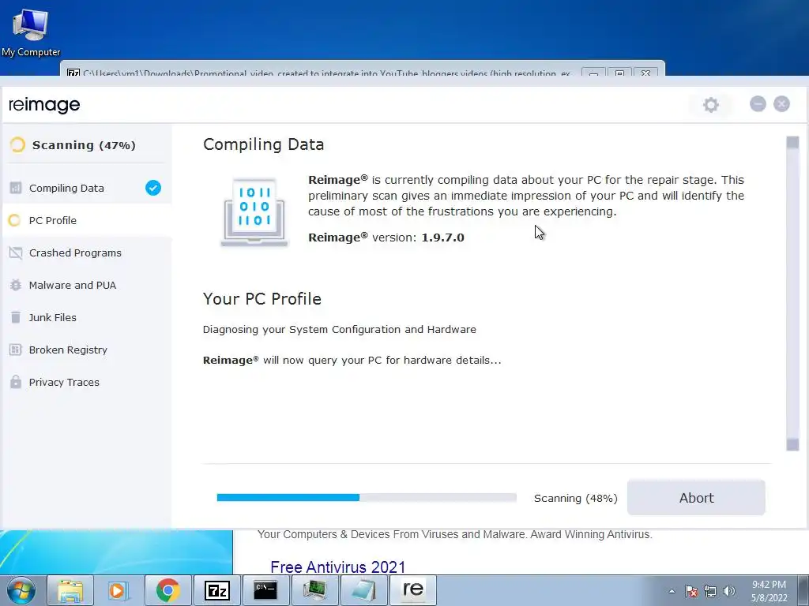809x606 pixels.
Task: Click the Reimage scrollbar up arrow
Action: click(792, 143)
